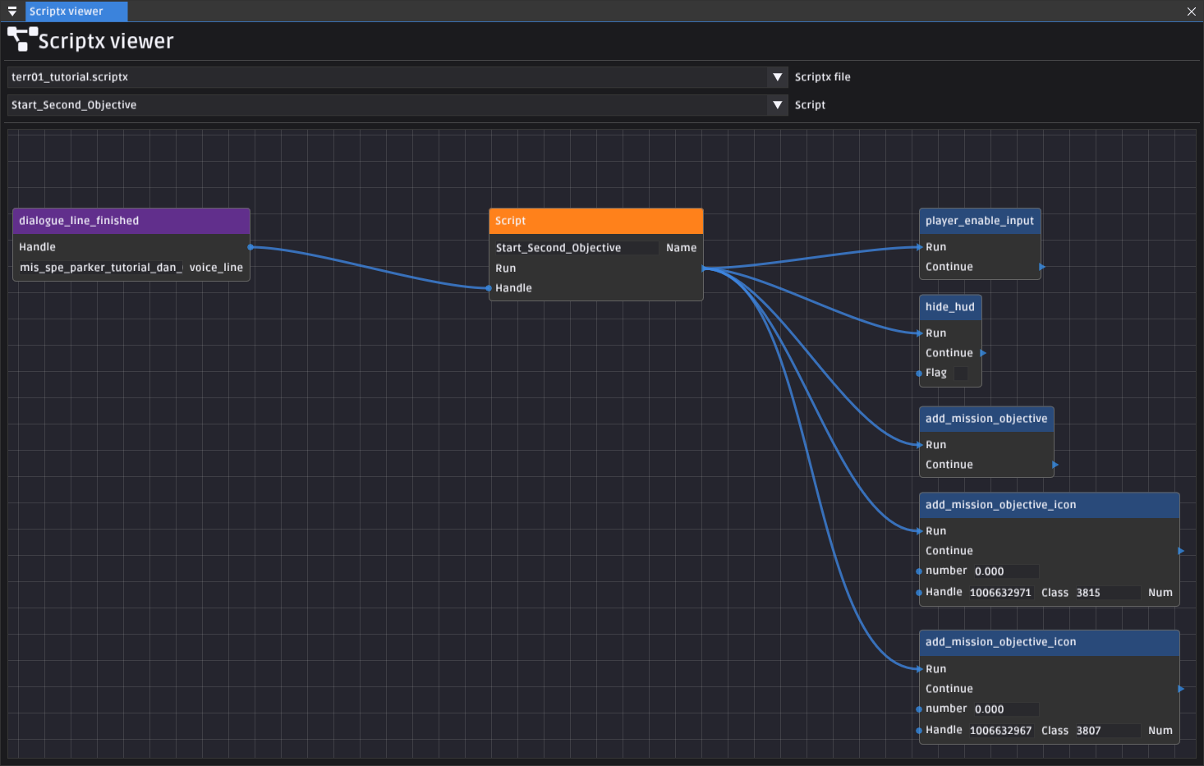
Task: Select the Scriptx viewer tab
Action: tap(76, 11)
